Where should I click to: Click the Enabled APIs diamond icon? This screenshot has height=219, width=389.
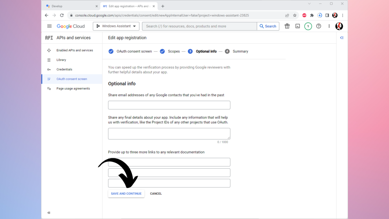[x=49, y=50]
